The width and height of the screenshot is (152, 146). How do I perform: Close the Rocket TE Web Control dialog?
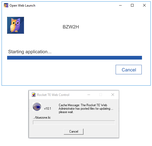(113, 95)
